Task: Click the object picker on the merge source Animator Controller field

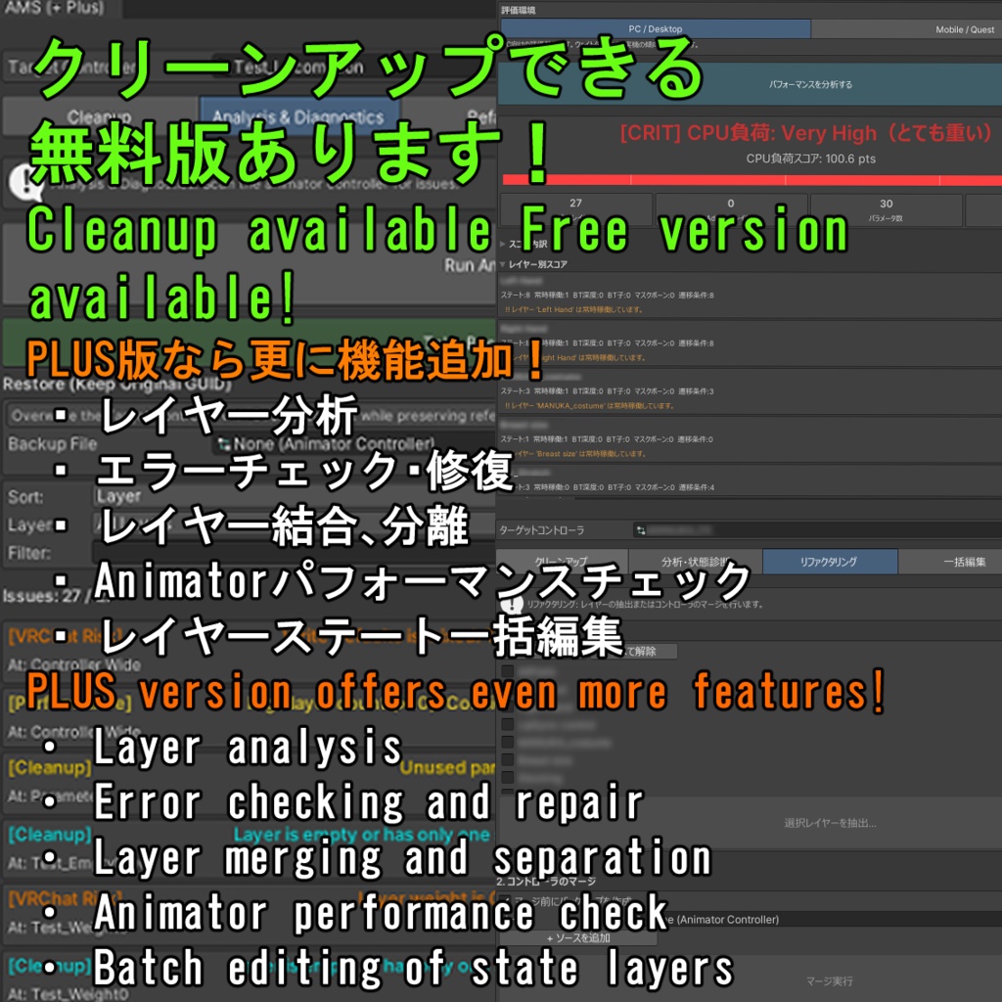Action: [993, 918]
